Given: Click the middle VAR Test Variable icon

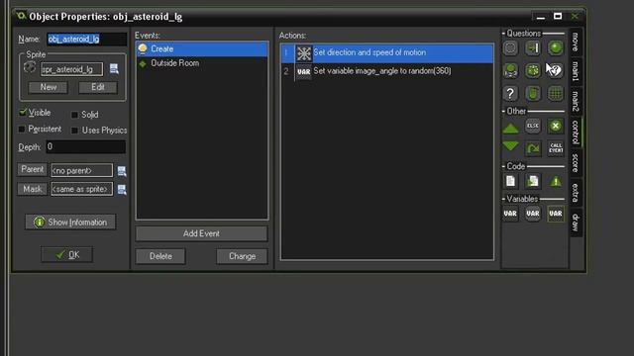Looking at the screenshot, I should (533, 214).
